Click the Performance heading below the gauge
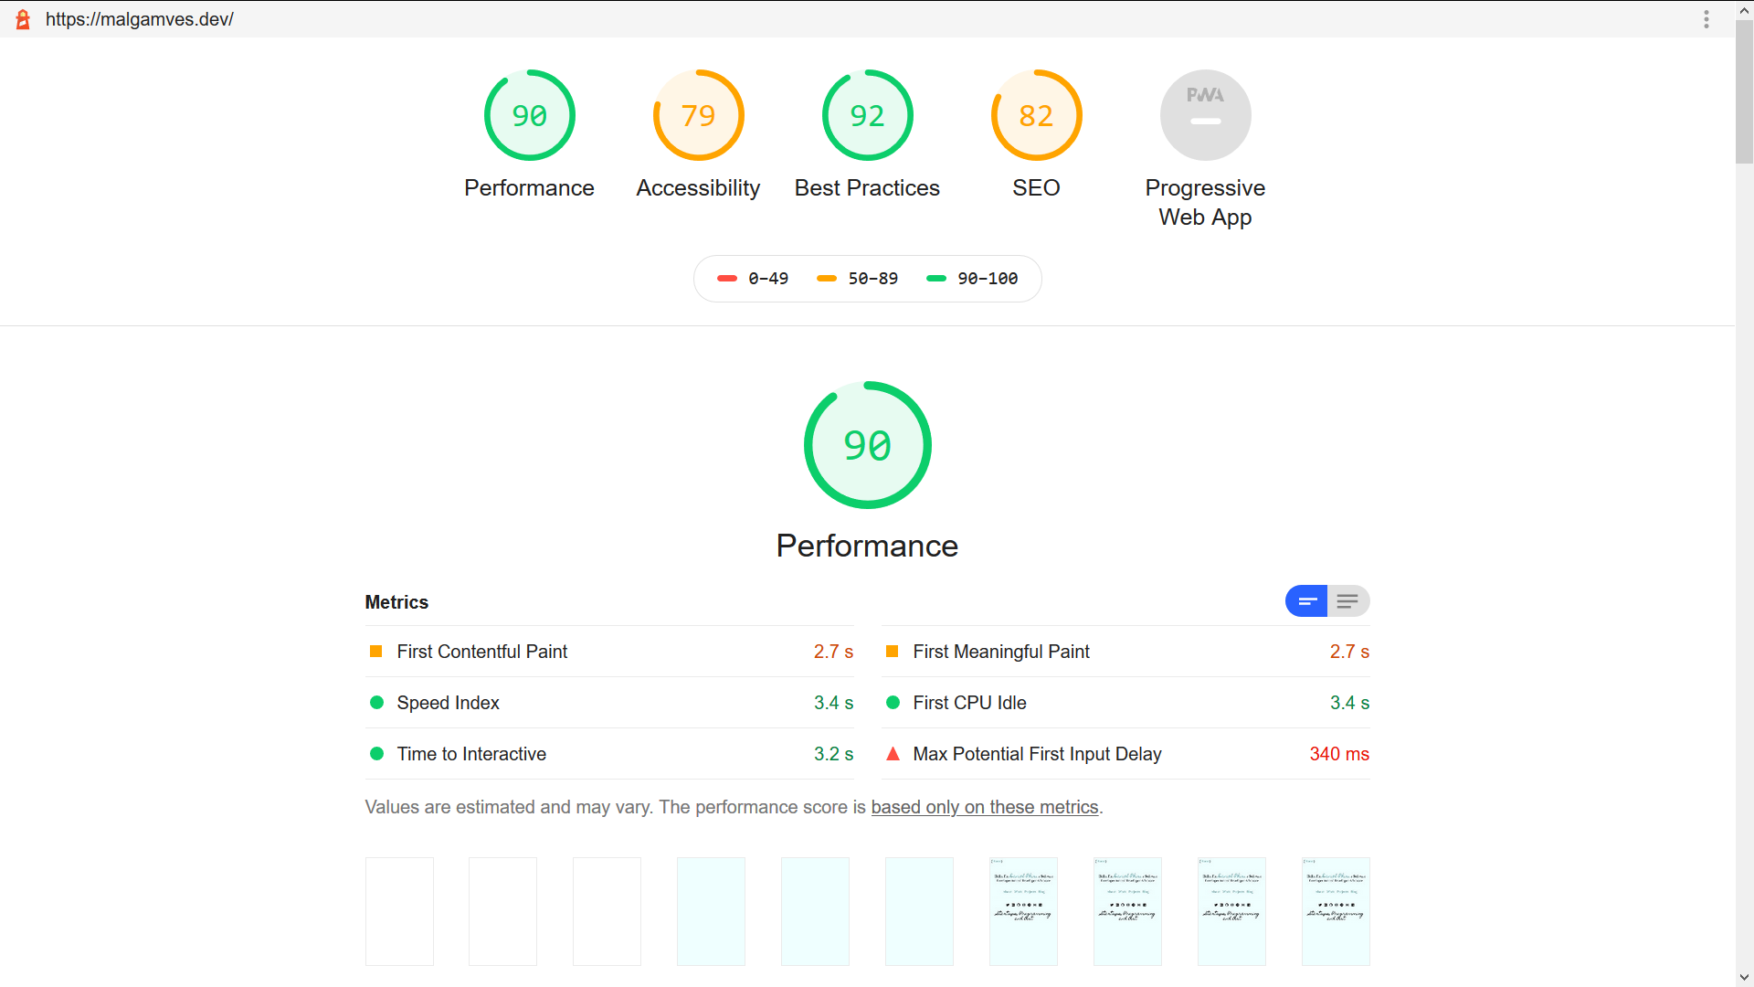1754x987 pixels. click(866, 546)
